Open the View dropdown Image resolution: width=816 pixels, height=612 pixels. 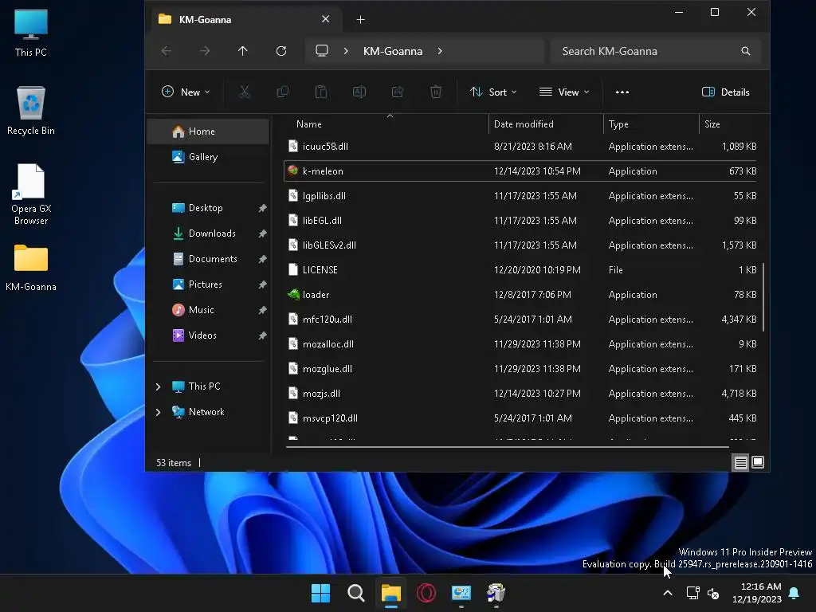(564, 92)
